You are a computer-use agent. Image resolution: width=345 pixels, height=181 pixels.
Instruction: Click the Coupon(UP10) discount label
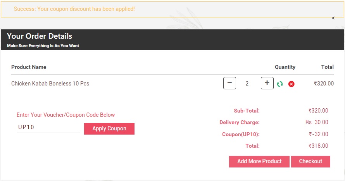point(241,134)
